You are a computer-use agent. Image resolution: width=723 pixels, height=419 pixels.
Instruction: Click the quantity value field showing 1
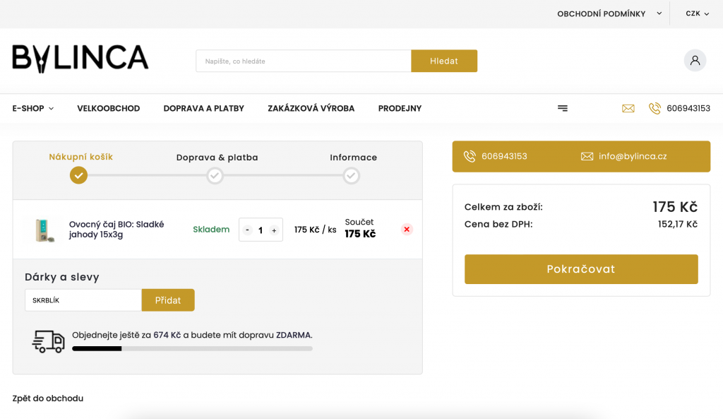click(261, 230)
